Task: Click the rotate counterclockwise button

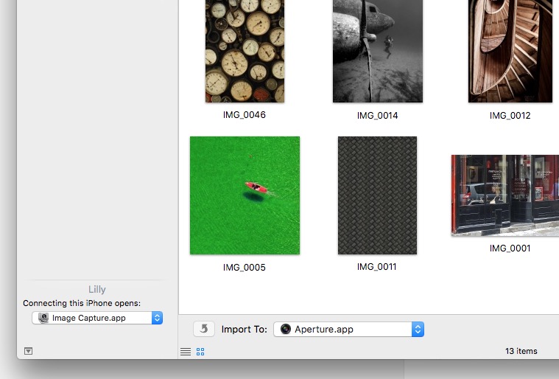Action: pos(204,329)
